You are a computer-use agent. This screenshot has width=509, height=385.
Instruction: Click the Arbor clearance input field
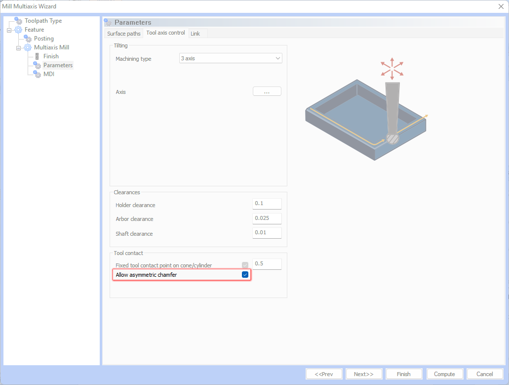(x=267, y=218)
